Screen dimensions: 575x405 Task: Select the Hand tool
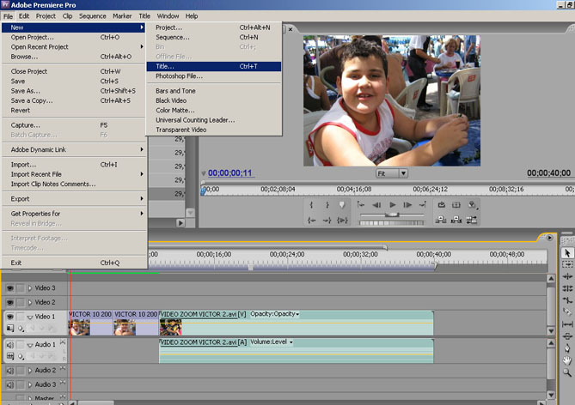point(567,360)
